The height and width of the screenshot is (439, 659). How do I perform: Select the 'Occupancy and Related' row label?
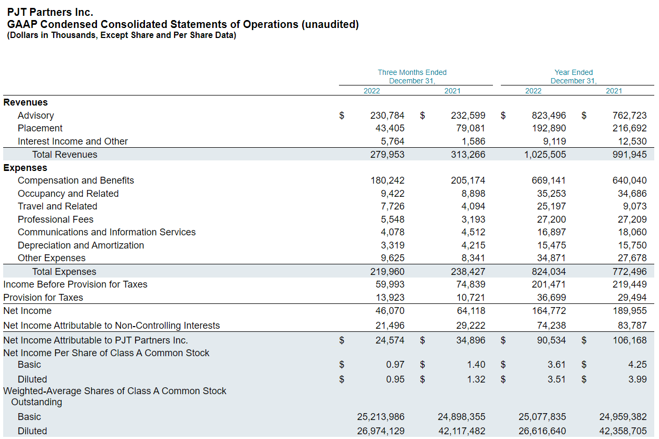(x=68, y=194)
